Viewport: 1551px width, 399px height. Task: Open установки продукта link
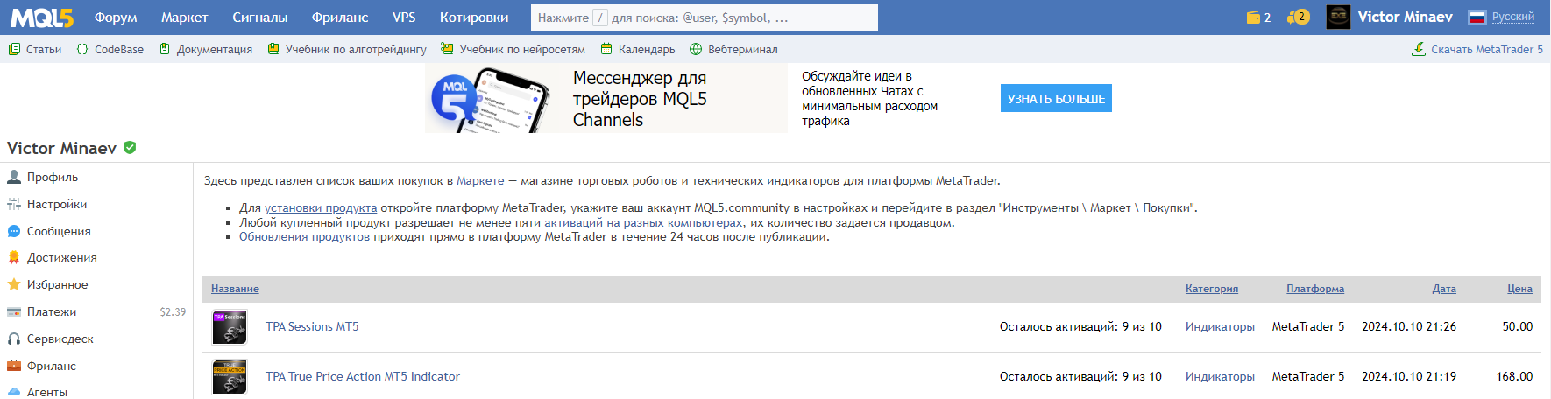click(321, 208)
